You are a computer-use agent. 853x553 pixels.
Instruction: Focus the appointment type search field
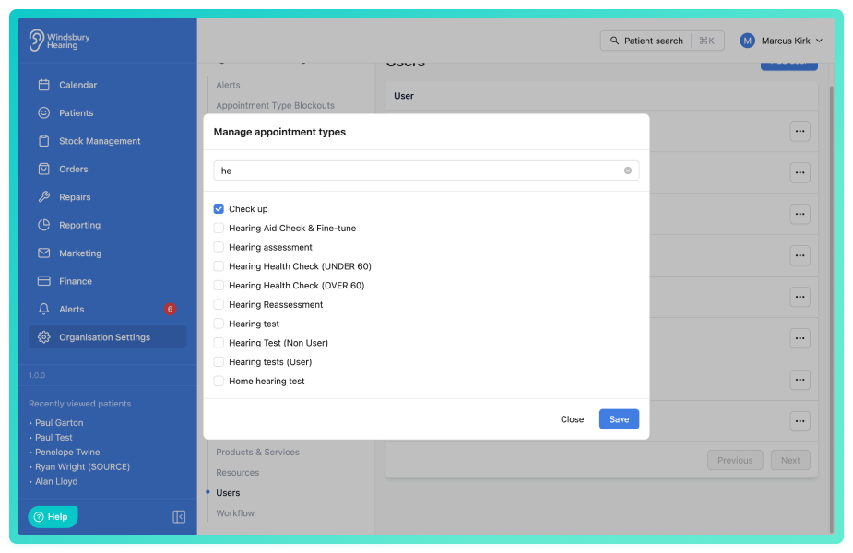tap(426, 171)
